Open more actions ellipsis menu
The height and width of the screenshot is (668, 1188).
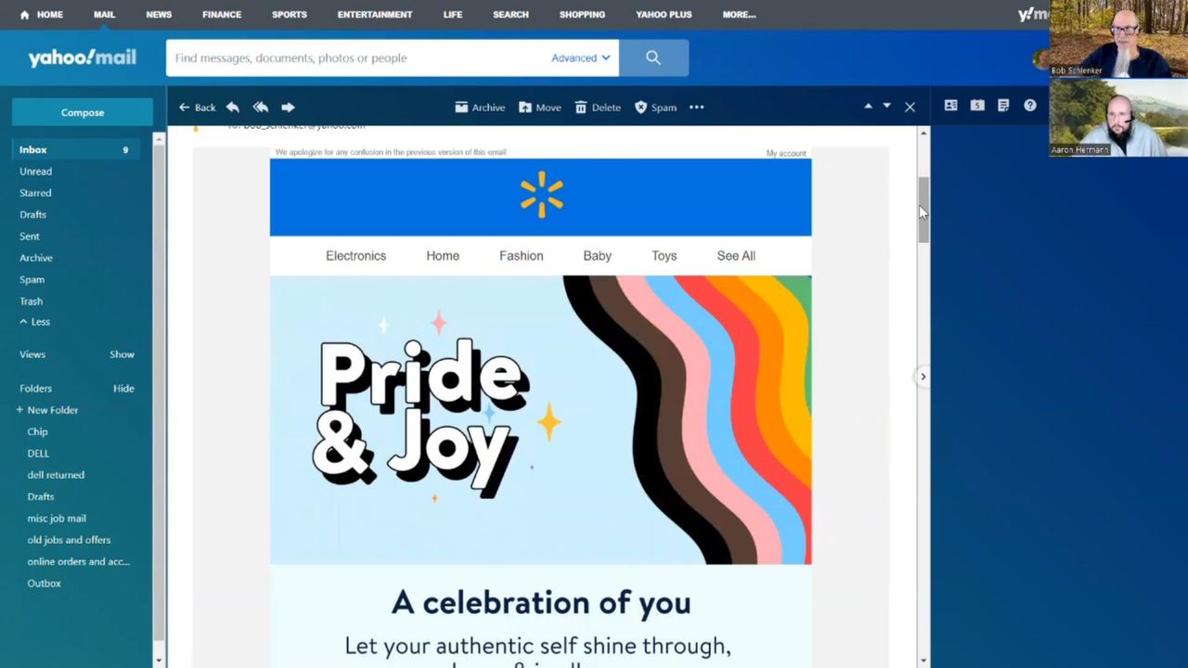[x=697, y=108]
